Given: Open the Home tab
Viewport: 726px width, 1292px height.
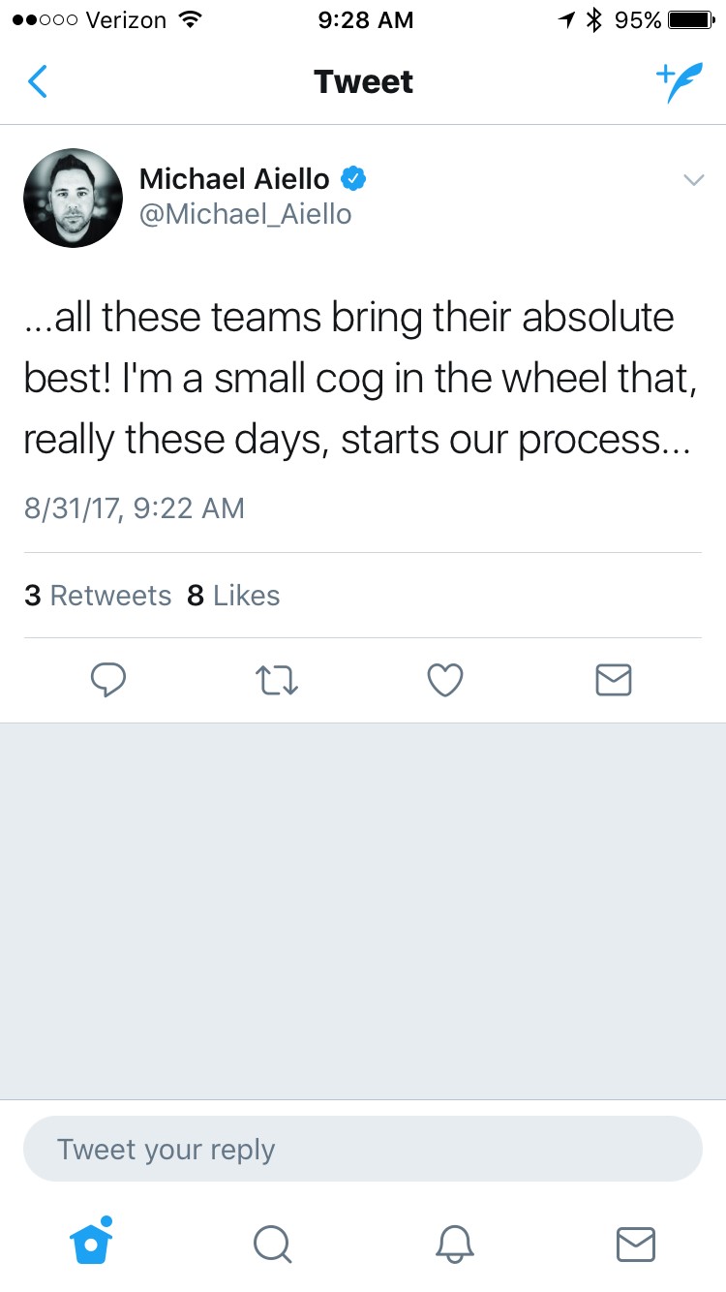Looking at the screenshot, I should [92, 1242].
